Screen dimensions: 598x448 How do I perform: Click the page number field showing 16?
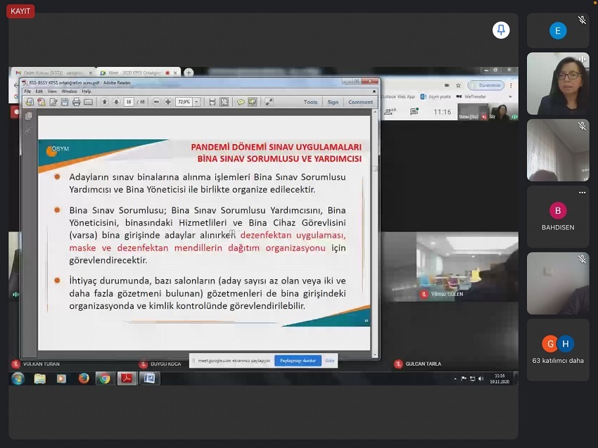[x=129, y=102]
